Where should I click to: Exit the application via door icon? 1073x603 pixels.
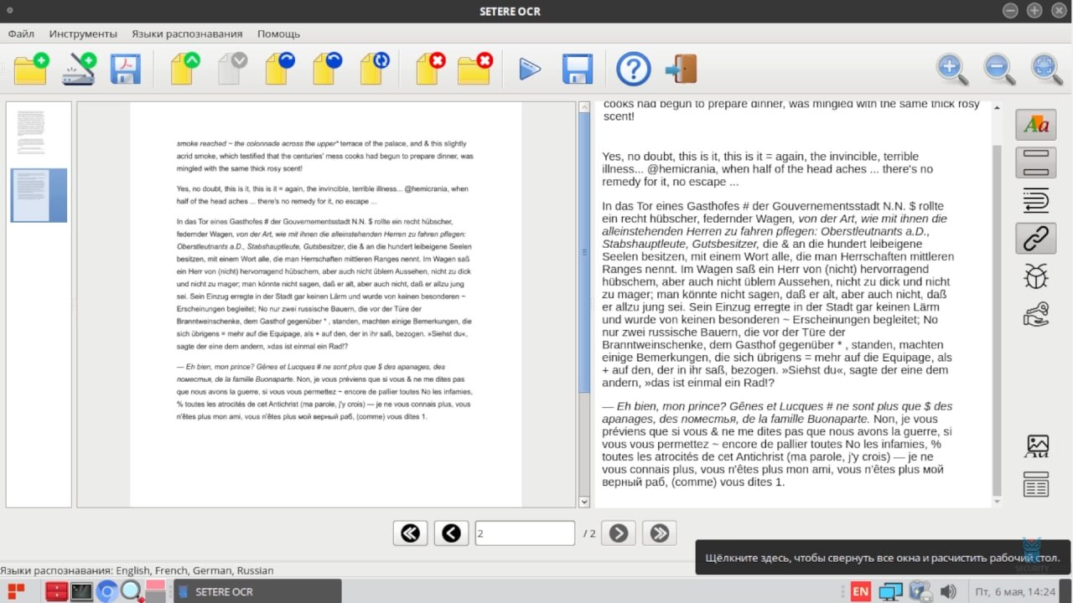click(x=682, y=69)
